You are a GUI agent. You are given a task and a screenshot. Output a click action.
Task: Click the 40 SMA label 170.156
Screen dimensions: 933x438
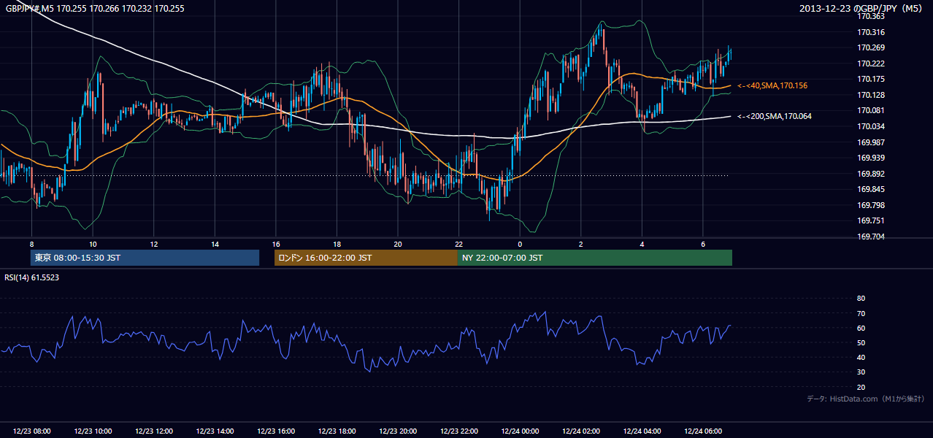click(x=772, y=86)
